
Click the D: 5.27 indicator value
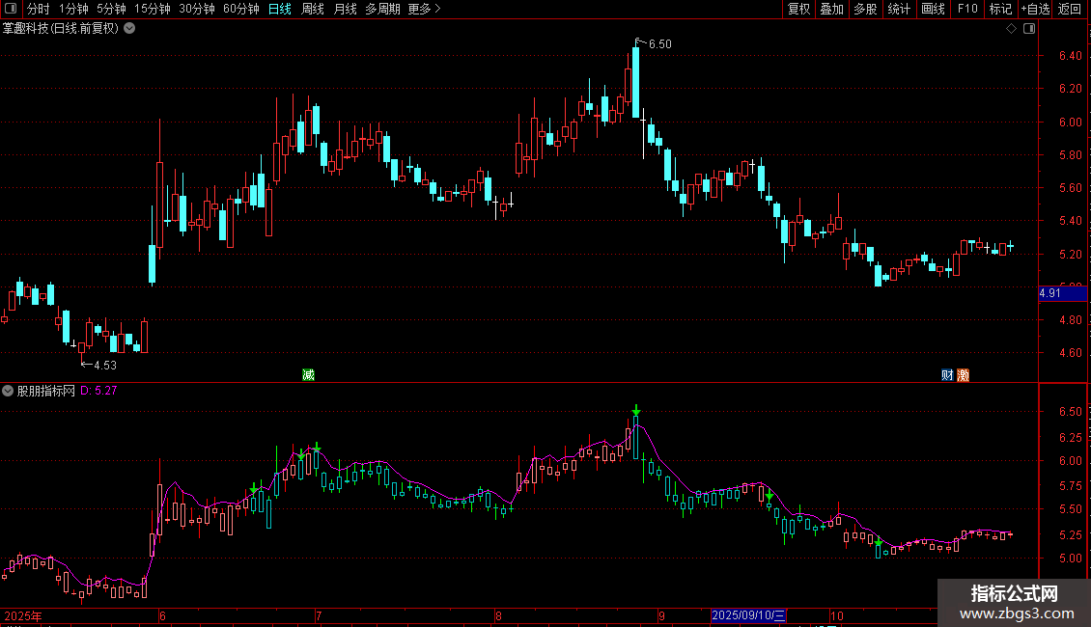click(x=98, y=391)
